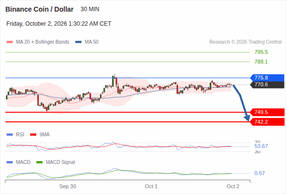This screenshot has width=286, height=194.
Task: Click the '9MA' legend label
Action: (45, 135)
